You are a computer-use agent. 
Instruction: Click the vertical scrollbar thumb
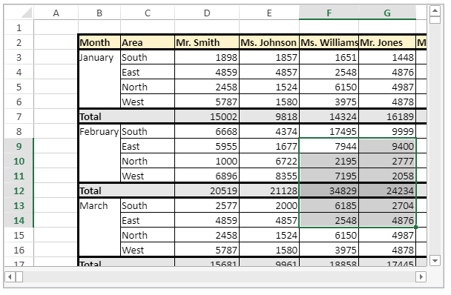(x=435, y=20)
